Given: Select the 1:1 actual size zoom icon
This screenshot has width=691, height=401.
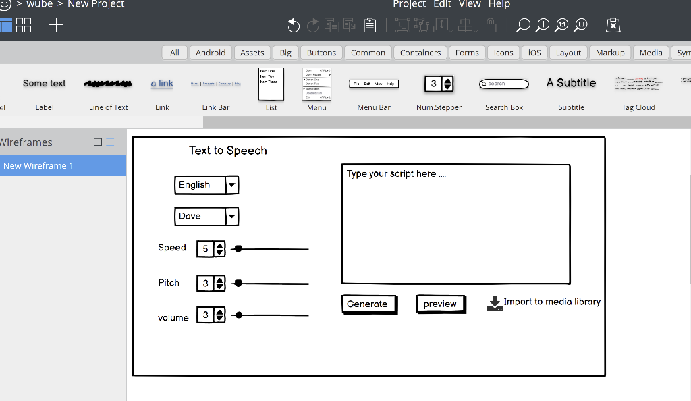Looking at the screenshot, I should [561, 25].
